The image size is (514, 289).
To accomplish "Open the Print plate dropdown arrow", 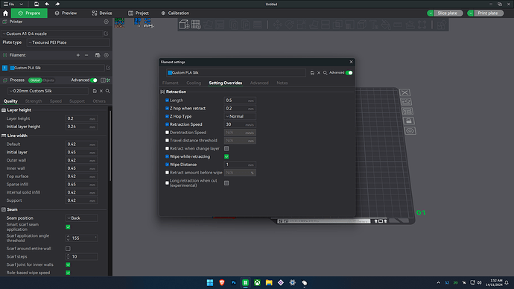I will [471, 13].
